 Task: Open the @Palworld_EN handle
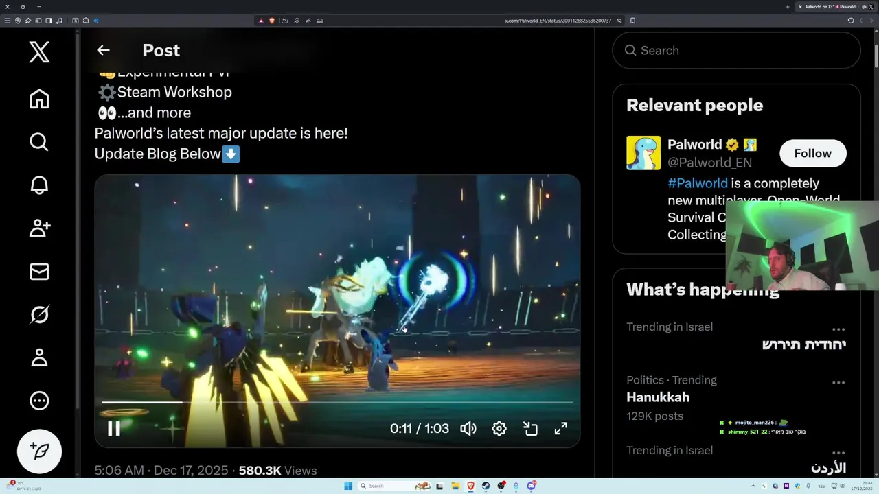tap(709, 163)
